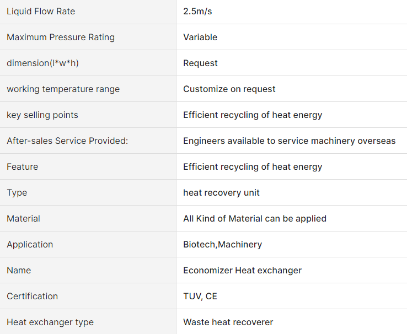Select the 2.5m/s flow rate value
This screenshot has width=407, height=334.
coord(197,12)
